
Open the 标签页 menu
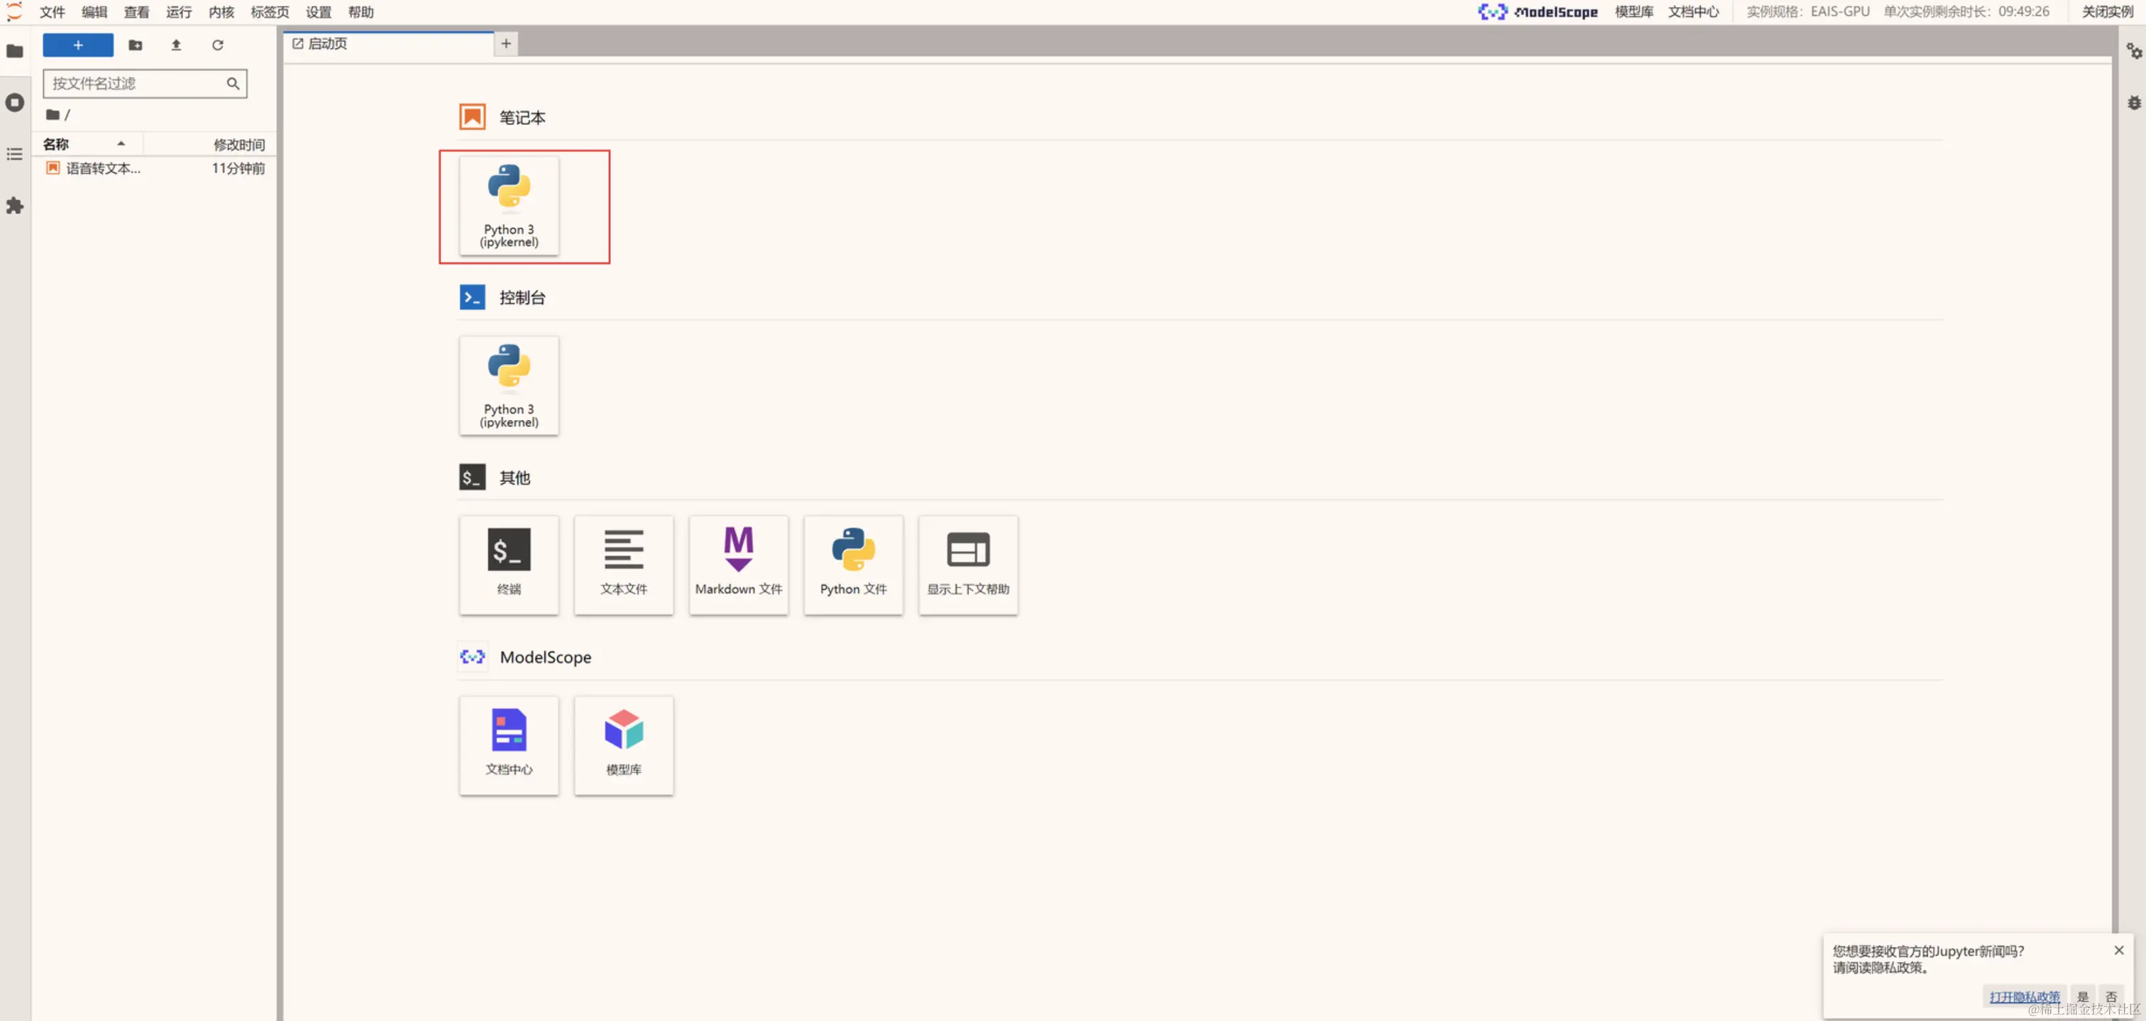point(270,11)
